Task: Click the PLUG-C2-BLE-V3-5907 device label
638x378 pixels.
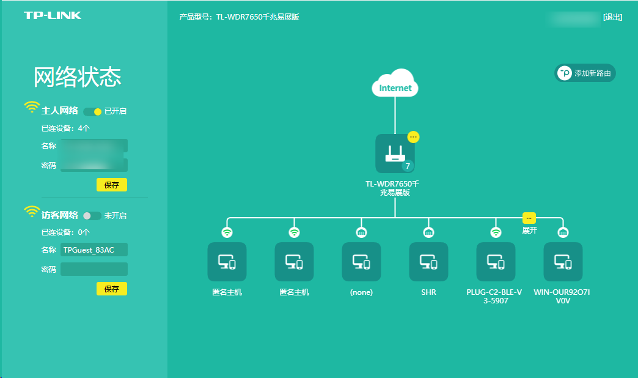Action: [494, 297]
